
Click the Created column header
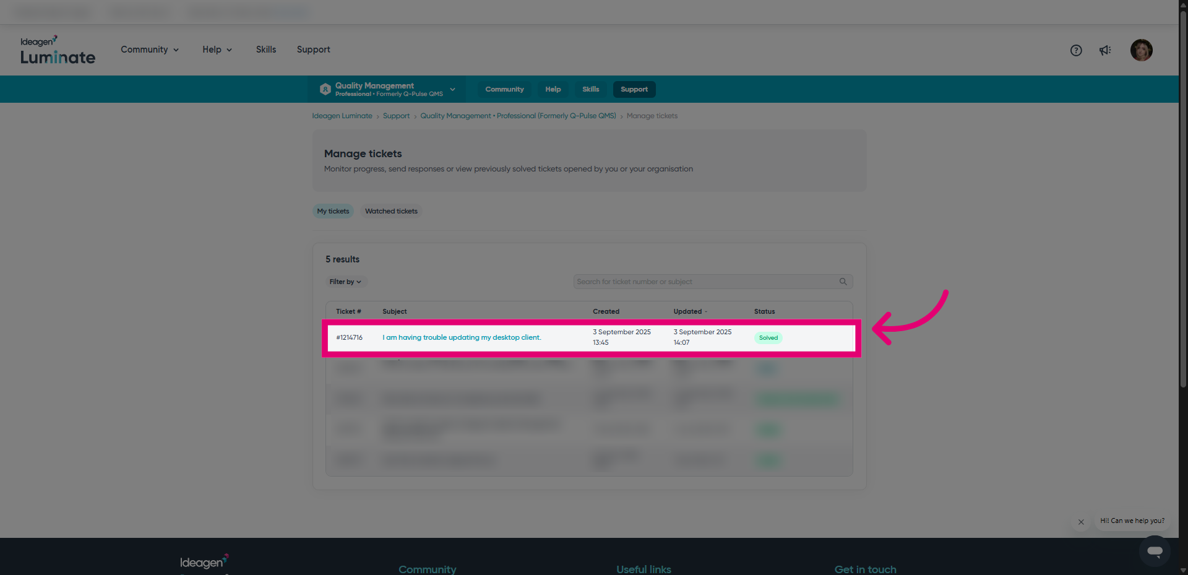pos(606,311)
